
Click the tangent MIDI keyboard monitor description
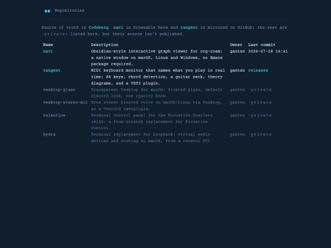(158, 77)
